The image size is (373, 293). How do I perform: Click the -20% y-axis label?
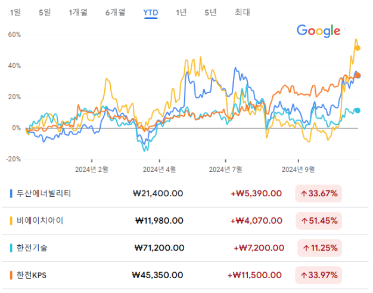(14, 159)
